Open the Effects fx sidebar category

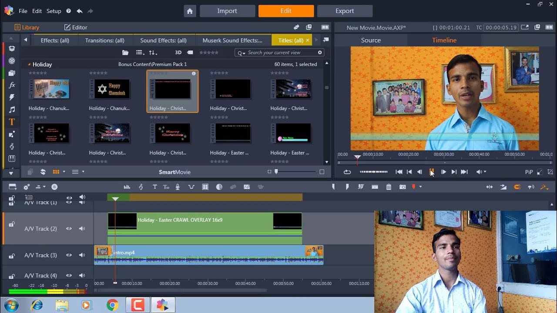coord(12,85)
